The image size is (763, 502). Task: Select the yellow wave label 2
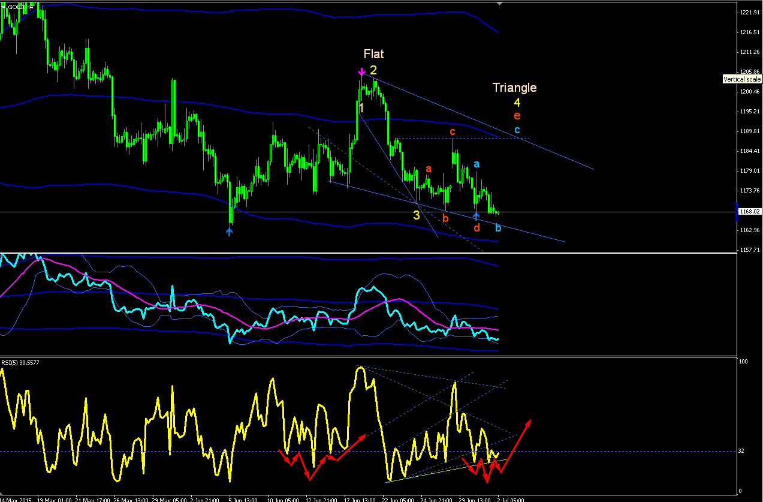(373, 70)
